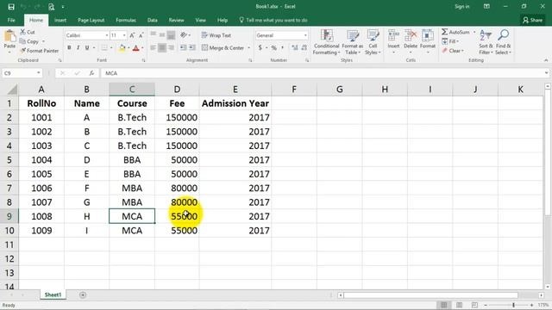Increase font size with the A icon
Viewport: 552px width, 310px height.
[132, 35]
